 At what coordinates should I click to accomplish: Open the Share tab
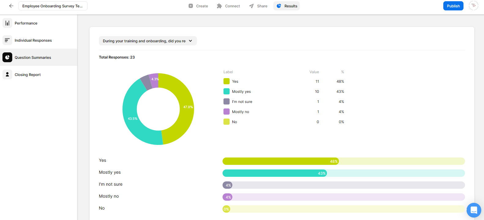258,6
